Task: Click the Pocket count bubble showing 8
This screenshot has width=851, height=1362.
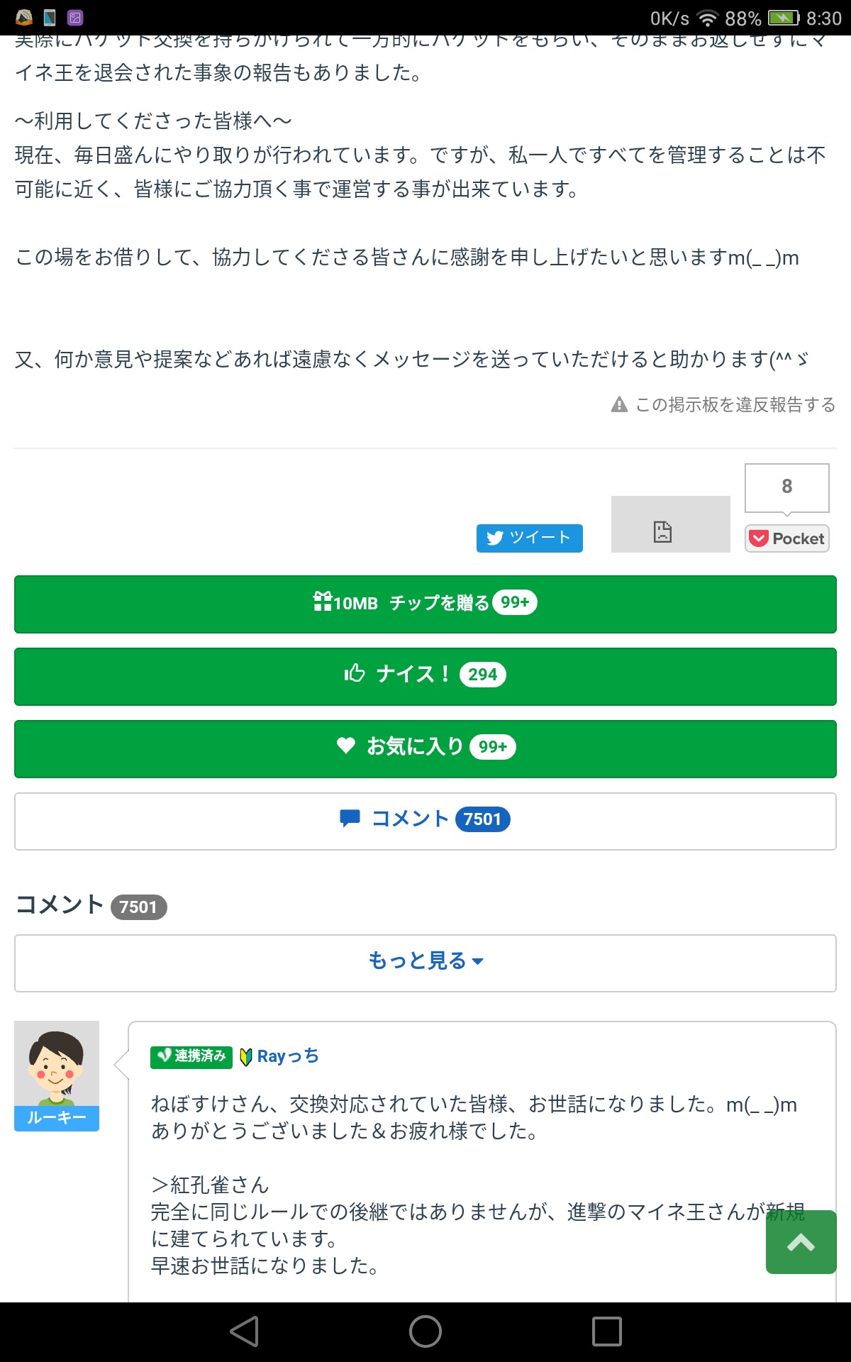Action: tap(786, 487)
